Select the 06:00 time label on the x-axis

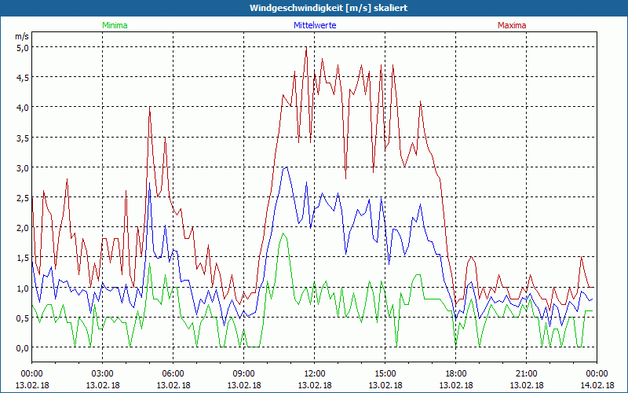click(173, 373)
